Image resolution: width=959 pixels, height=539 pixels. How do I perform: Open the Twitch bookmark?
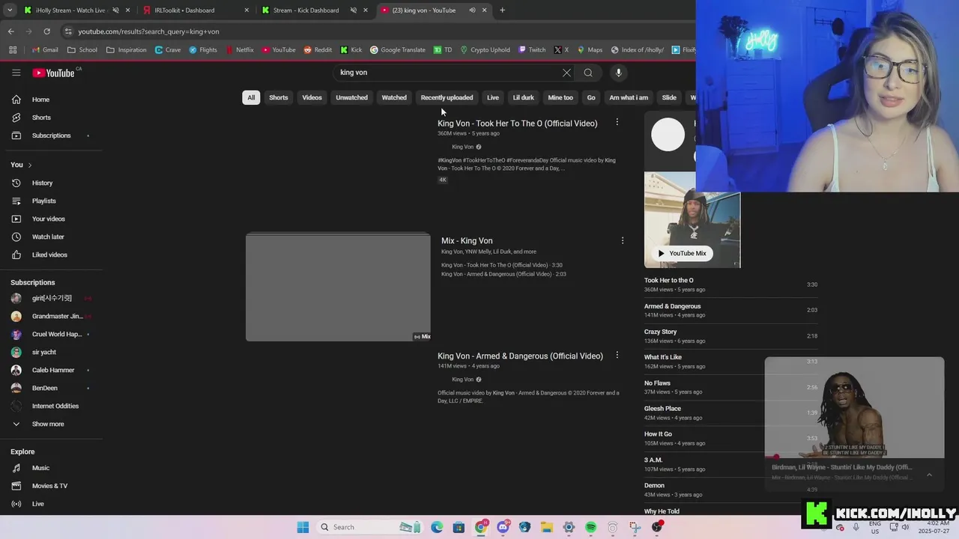[531, 50]
